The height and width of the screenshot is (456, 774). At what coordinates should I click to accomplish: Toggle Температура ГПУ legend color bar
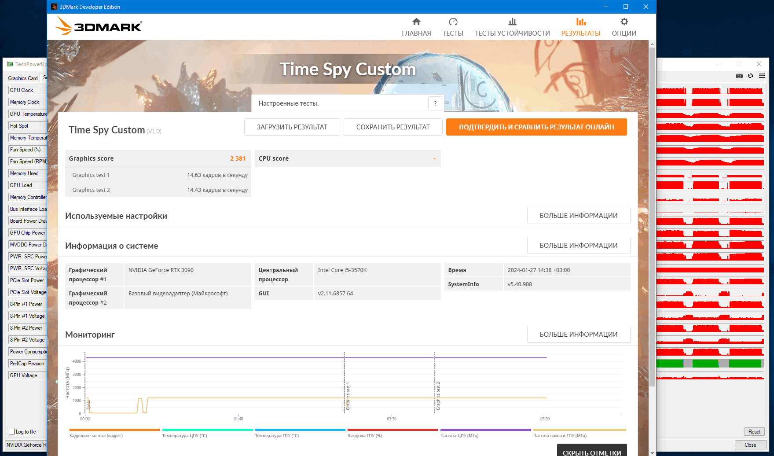tap(300, 430)
